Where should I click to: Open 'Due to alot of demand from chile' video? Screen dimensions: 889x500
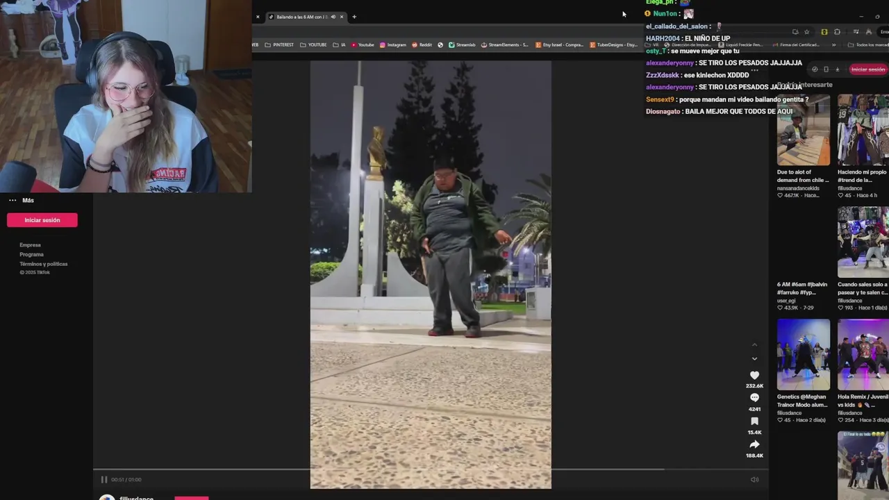click(x=804, y=130)
